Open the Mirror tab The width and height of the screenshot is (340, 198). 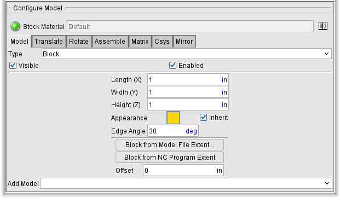[x=185, y=42]
